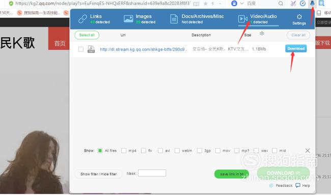Toggle the webm filter checkbox
This screenshot has height=195, width=331.
(177, 151)
